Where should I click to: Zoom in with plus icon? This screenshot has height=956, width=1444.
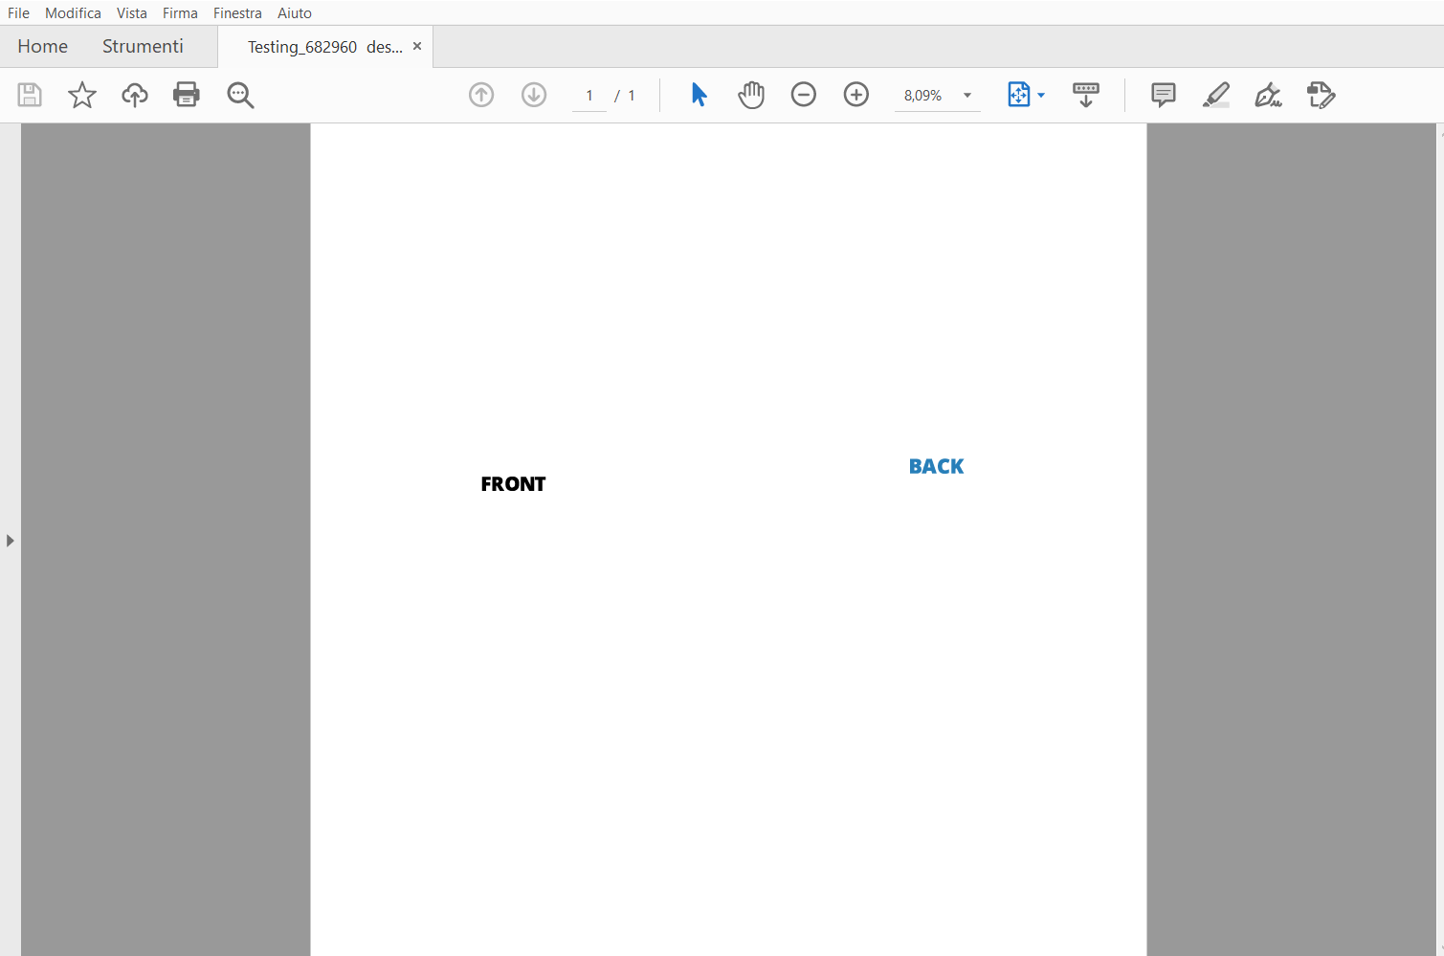click(856, 95)
